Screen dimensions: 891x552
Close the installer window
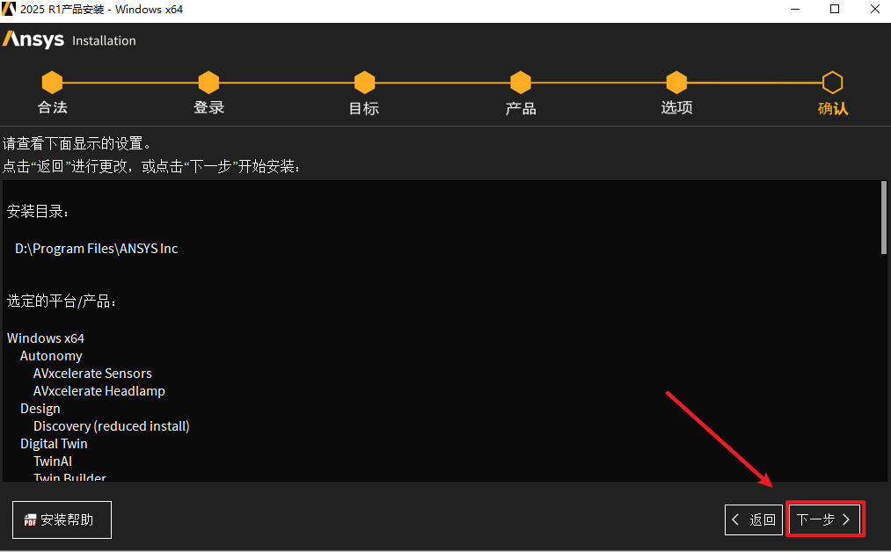pos(875,9)
